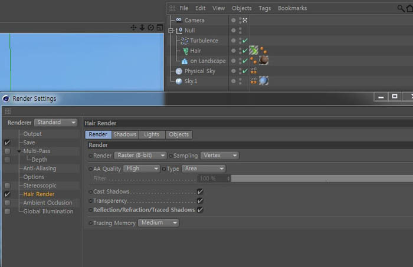The width and height of the screenshot is (413, 267).
Task: Select the brown material tag on Landscape
Action: pyautogui.click(x=264, y=61)
